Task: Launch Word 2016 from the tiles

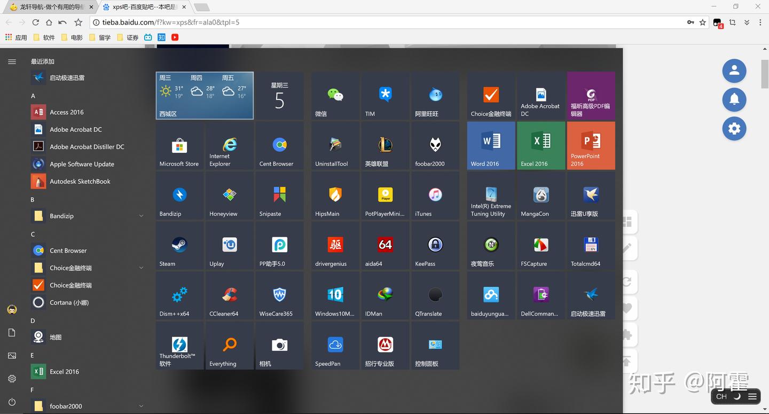Action: point(491,146)
